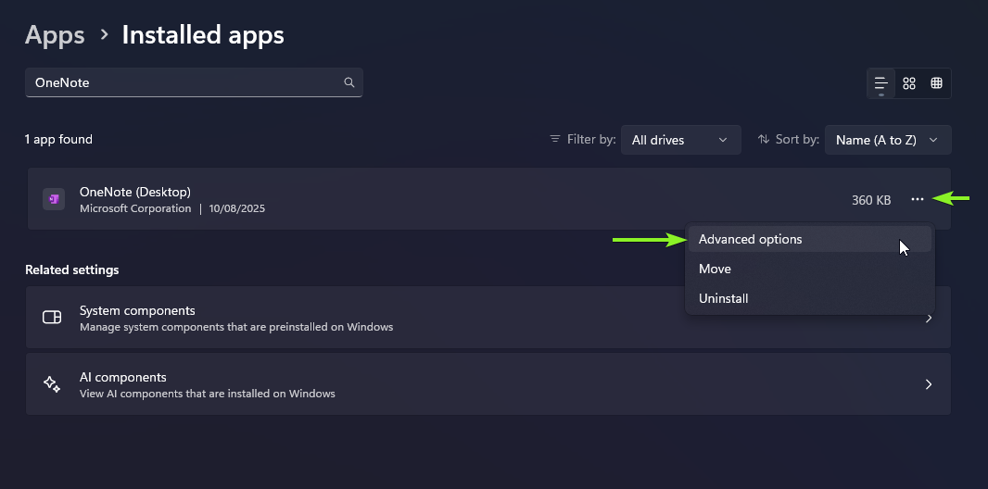Viewport: 988px width, 489px height.
Task: Open the three-dots menu for OneNote
Action: coord(918,199)
